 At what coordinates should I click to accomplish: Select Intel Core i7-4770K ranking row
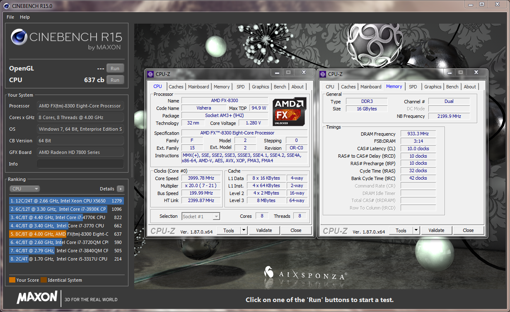(x=66, y=217)
